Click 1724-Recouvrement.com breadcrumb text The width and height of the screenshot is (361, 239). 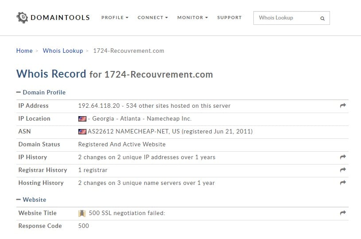(129, 51)
